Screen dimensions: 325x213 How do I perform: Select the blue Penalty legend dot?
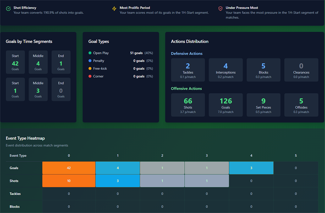(90, 61)
